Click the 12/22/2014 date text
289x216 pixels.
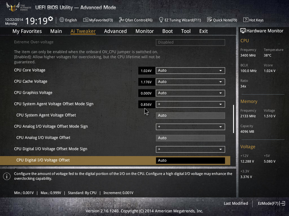point(14,19)
